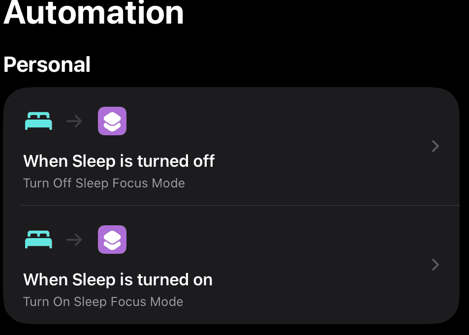Expand the Sleep turned on automation via chevron
Image resolution: width=469 pixels, height=335 pixels.
click(x=436, y=265)
